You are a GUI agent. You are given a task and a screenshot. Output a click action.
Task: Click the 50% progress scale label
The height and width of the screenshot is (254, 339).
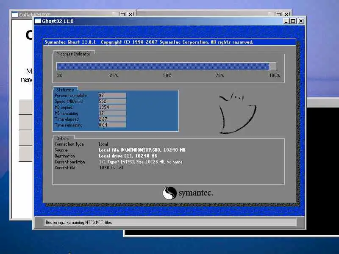167,75
